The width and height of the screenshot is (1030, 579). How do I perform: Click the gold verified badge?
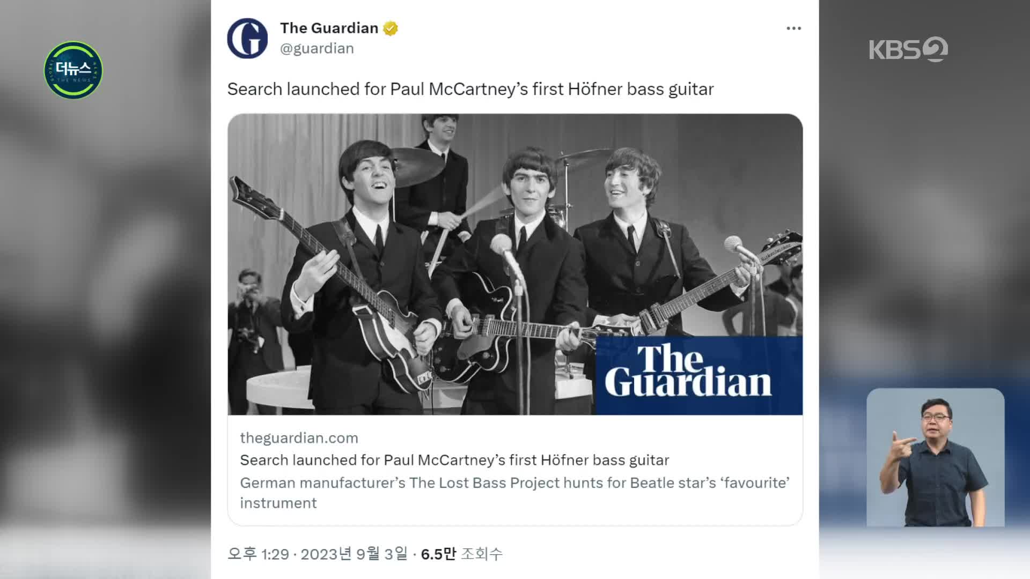[391, 28]
